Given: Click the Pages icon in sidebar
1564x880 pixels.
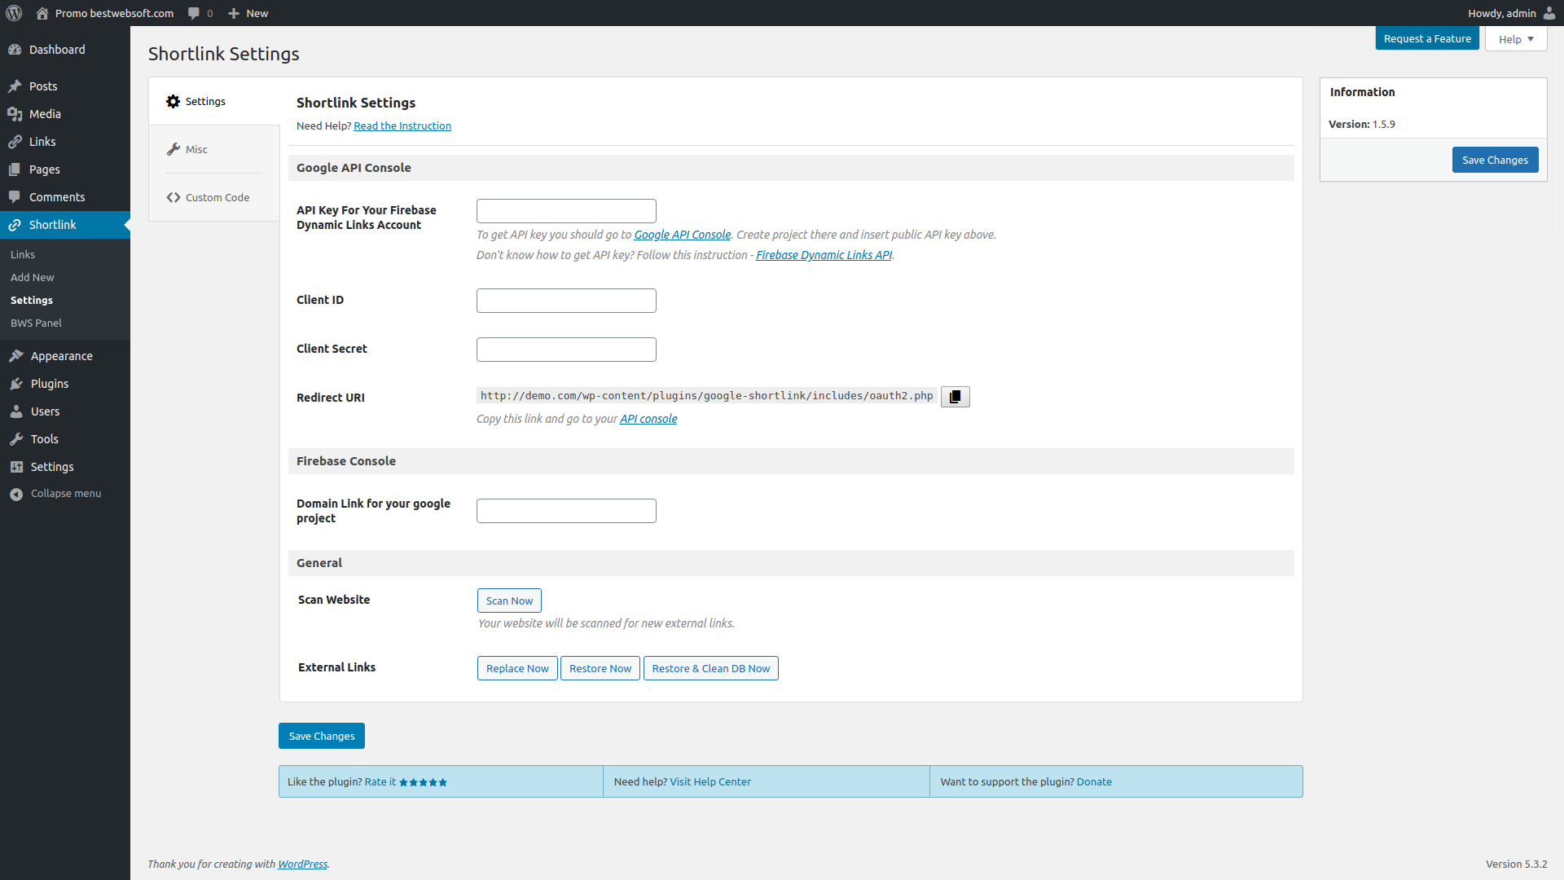Looking at the screenshot, I should click(15, 169).
